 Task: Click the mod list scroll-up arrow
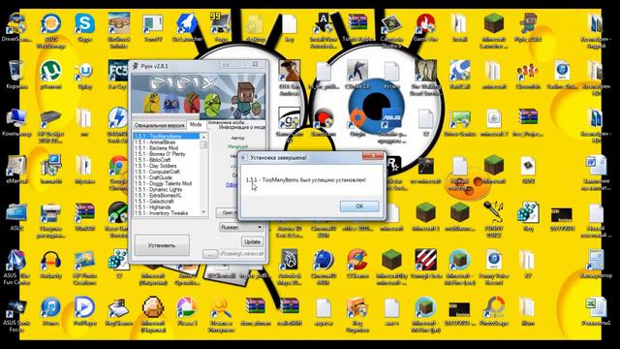click(x=203, y=137)
